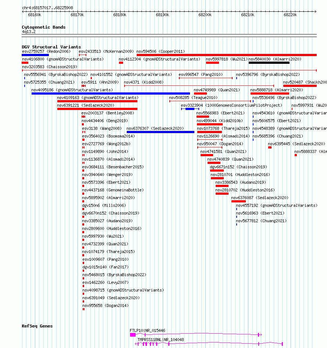Click the long blue bar of nsv4095186
Viewport: 327px width, 348px height.
tap(111, 94)
